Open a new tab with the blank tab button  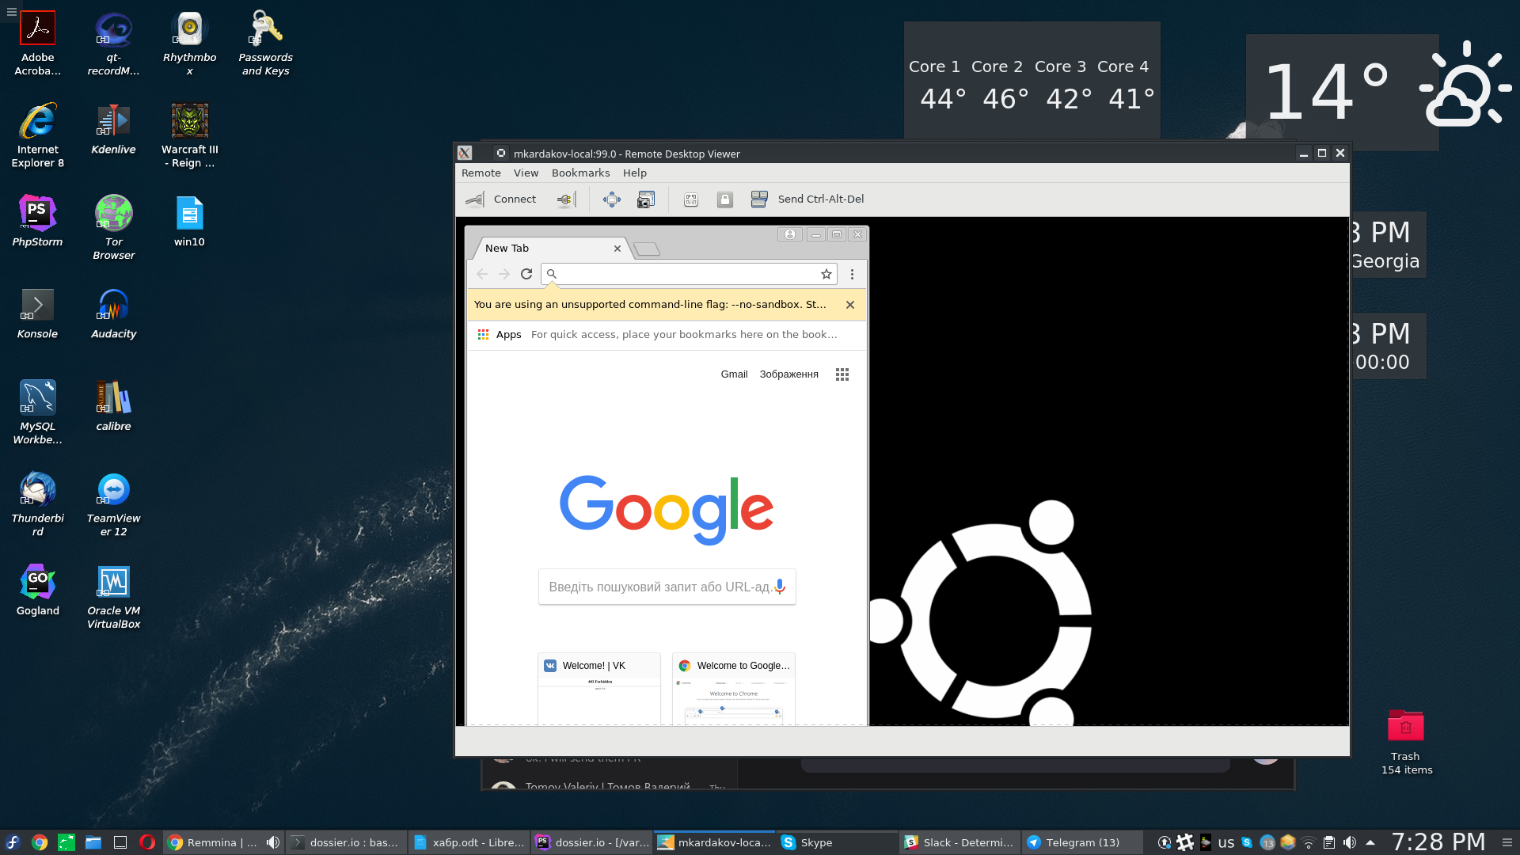[x=648, y=249]
